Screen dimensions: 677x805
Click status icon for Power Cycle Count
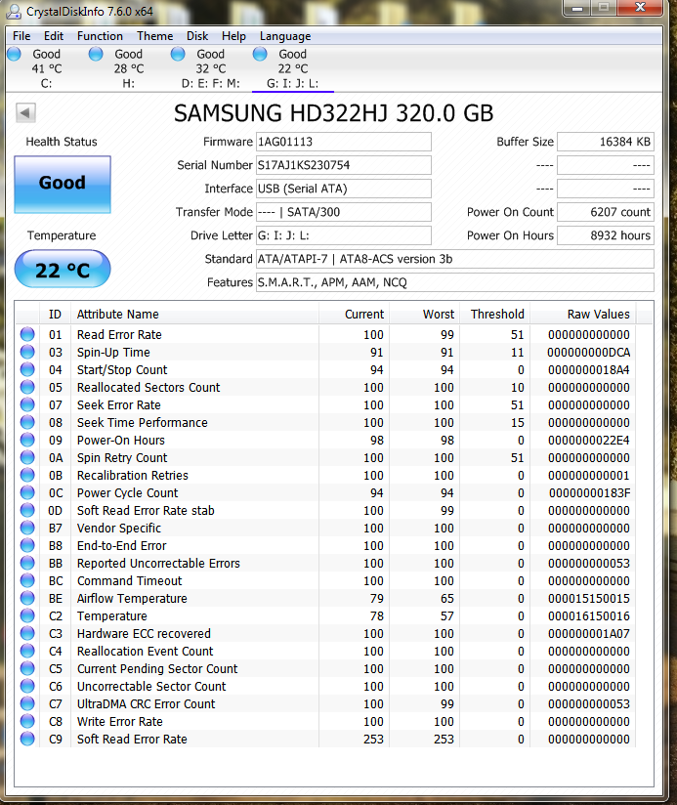pos(27,492)
